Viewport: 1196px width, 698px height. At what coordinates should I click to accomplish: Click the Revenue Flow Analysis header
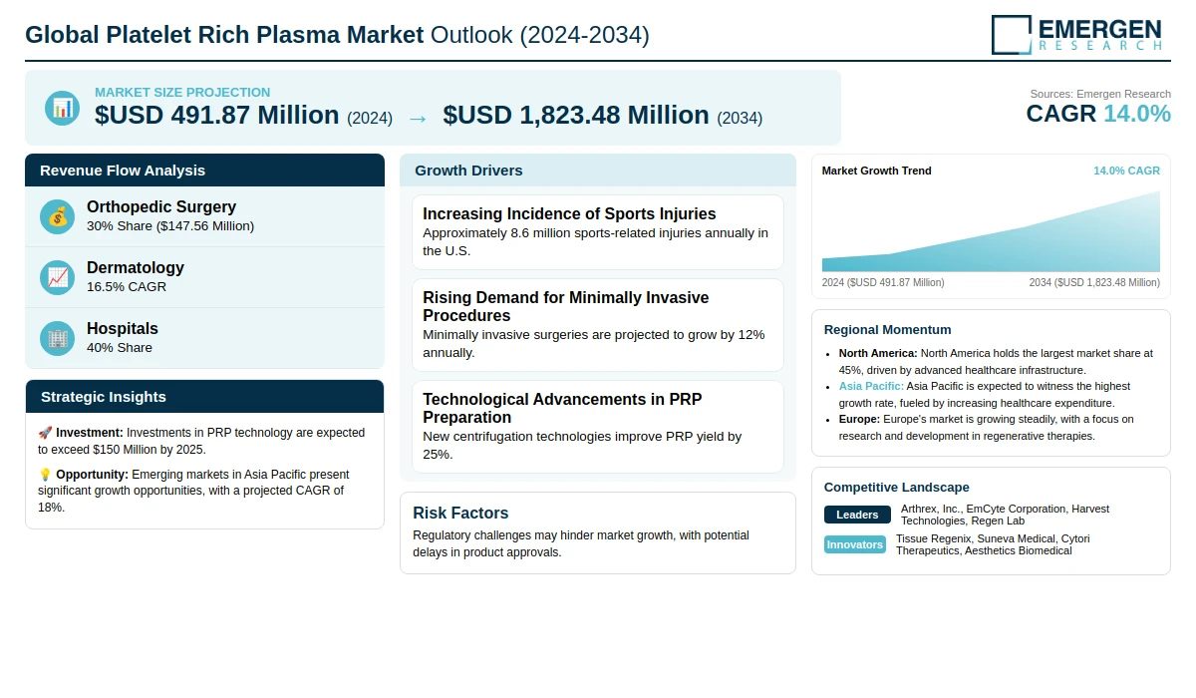coord(204,170)
